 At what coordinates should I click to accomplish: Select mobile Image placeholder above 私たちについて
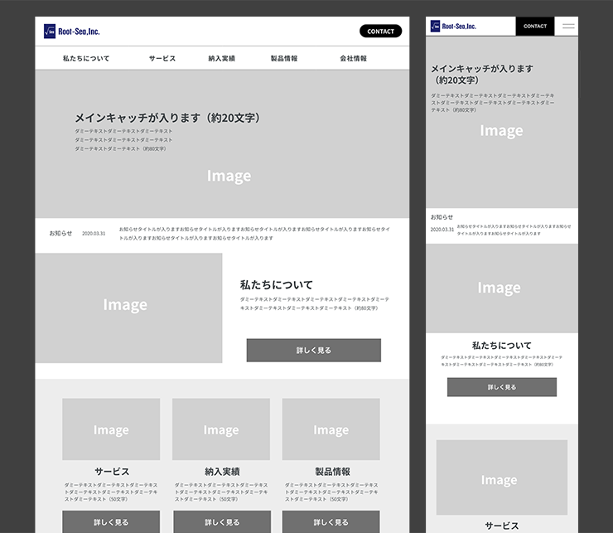[x=501, y=288]
